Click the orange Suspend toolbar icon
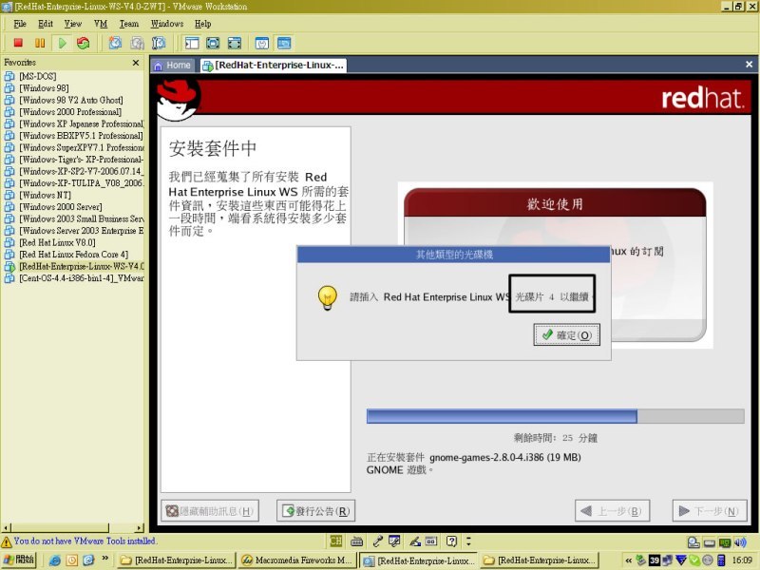Viewport: 760px width, 570px height. tap(40, 43)
